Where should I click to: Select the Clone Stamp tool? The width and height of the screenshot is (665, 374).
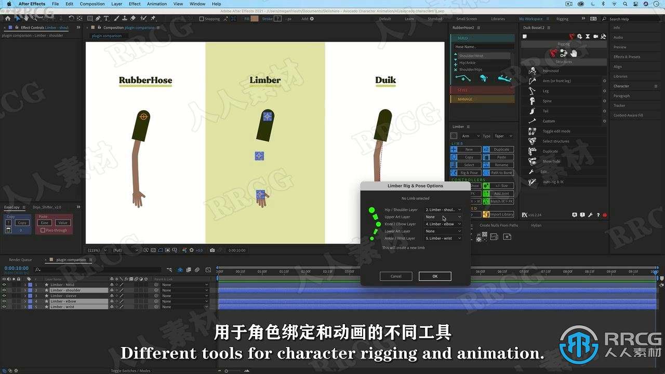point(125,18)
